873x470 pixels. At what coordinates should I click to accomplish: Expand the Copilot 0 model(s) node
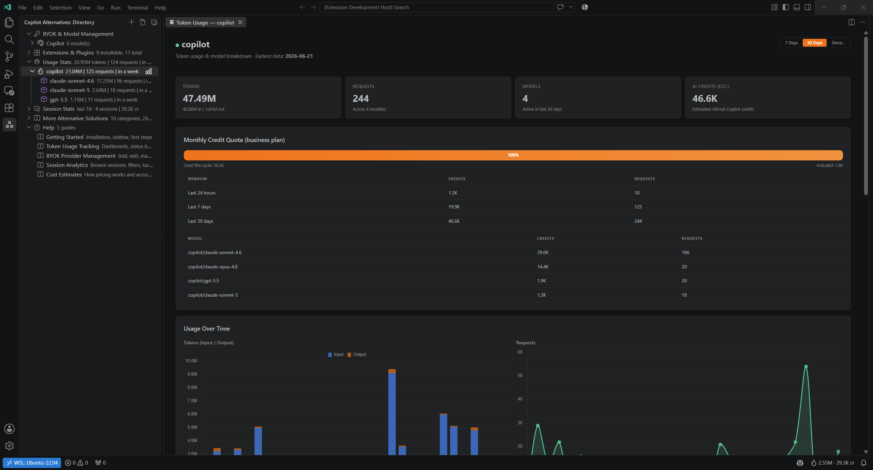32,43
